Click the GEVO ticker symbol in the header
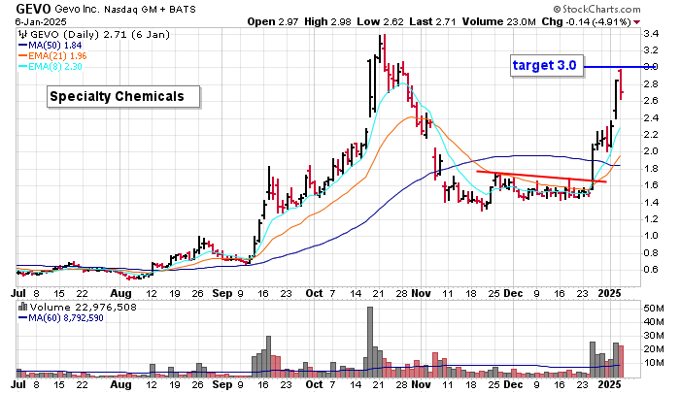680x393 pixels. pos(33,9)
